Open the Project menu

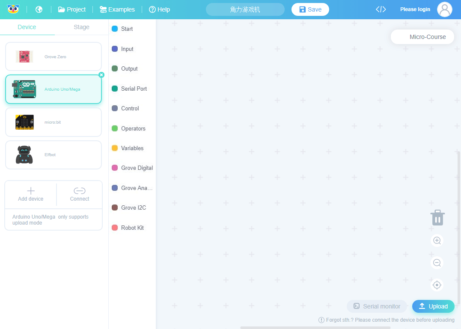(x=72, y=9)
